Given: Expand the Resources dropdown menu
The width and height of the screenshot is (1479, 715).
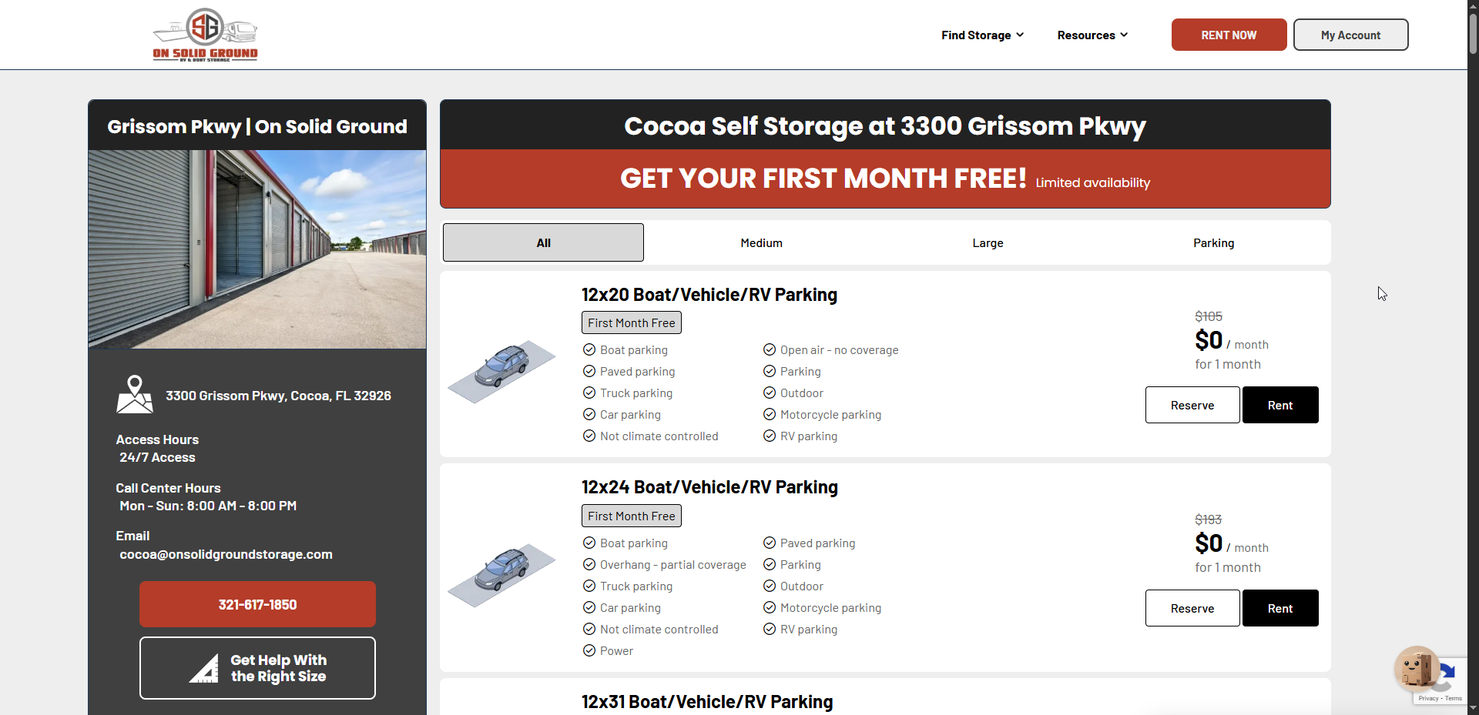Looking at the screenshot, I should tap(1092, 35).
